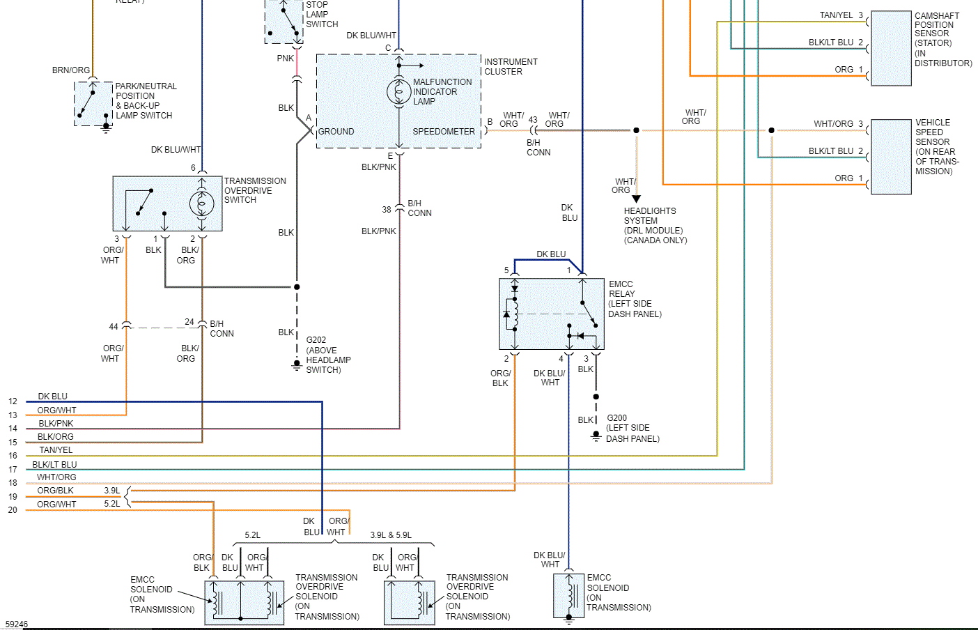Click the INSTRUMENT CLUSTER label
This screenshot has height=630, width=978.
tap(511, 67)
